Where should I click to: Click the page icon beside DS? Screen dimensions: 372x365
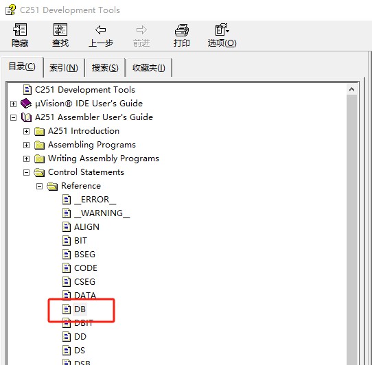pos(67,351)
